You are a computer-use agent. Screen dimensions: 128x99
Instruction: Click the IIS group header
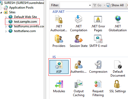coord(54,57)
